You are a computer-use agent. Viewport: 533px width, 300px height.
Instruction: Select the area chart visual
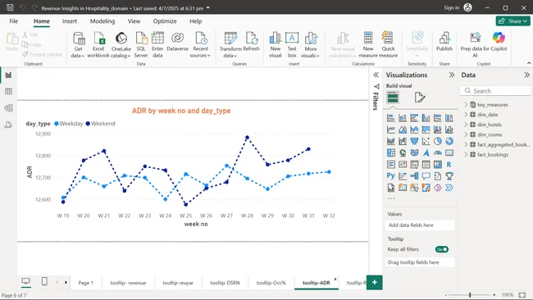click(403, 130)
